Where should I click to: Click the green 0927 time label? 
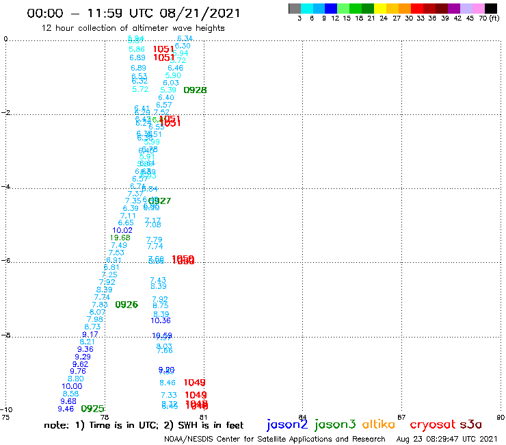click(x=159, y=201)
